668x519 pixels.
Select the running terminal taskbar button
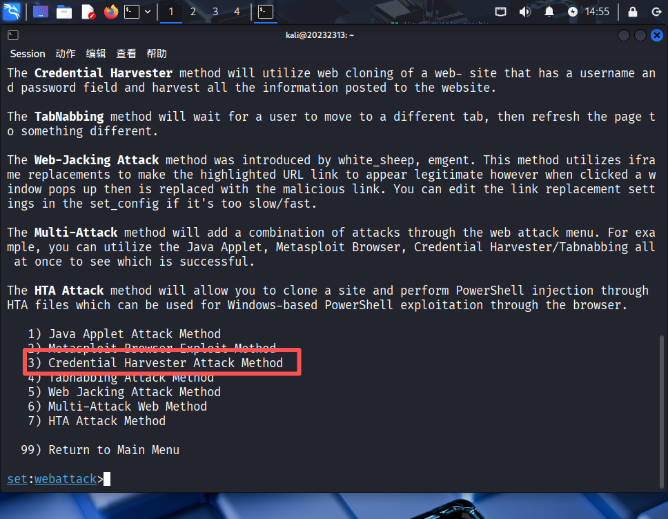pos(266,12)
